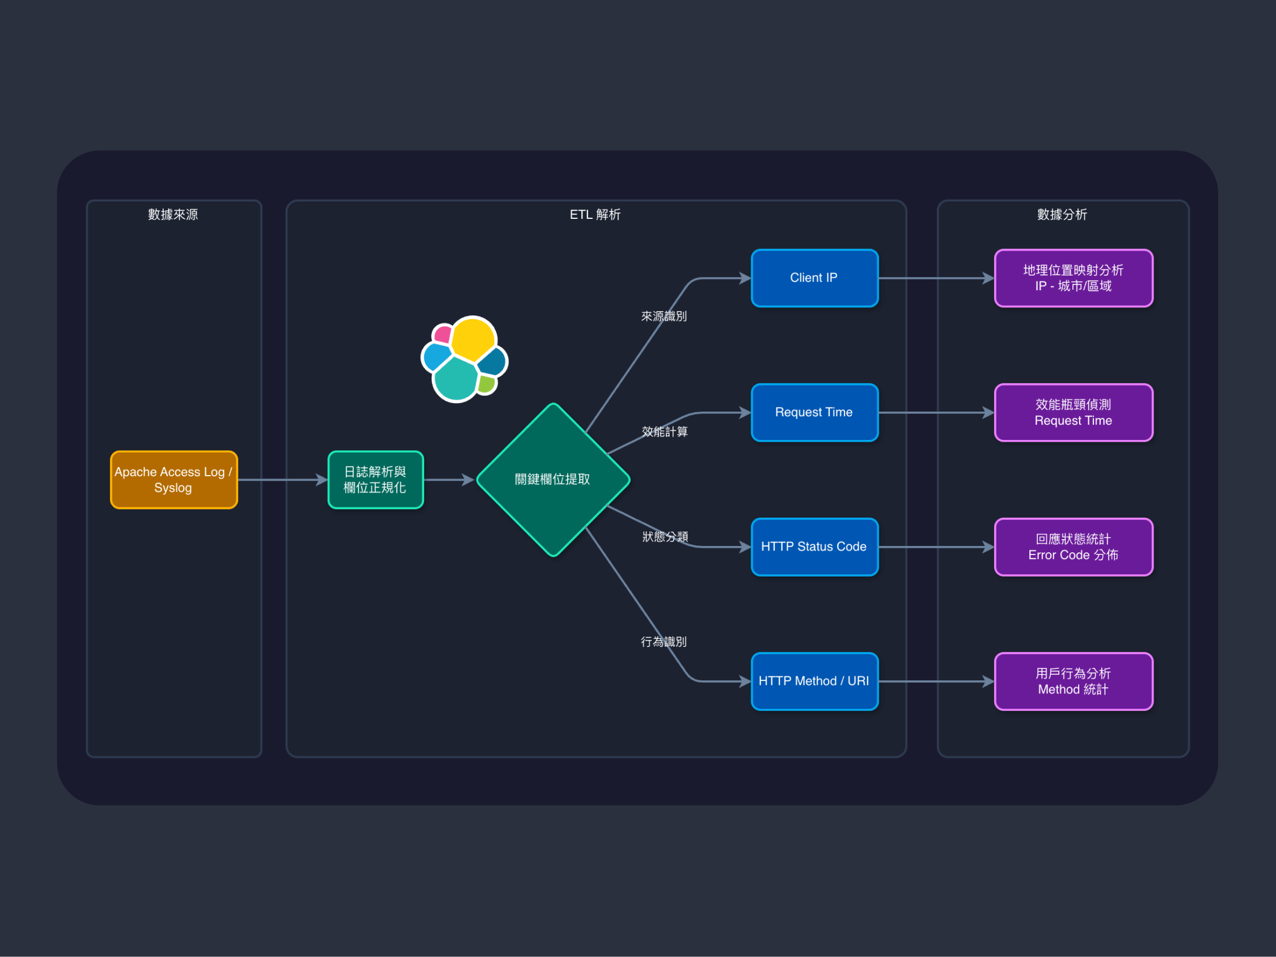Select the 用戶行為分析 Method 統計 node
Image resolution: width=1276 pixels, height=957 pixels.
(x=1073, y=681)
